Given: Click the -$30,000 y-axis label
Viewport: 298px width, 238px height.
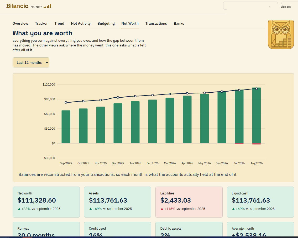Looking at the screenshot, I should pos(49,158).
